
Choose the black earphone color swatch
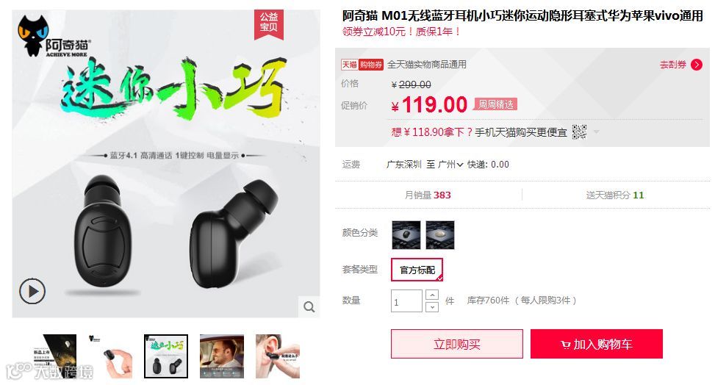click(x=406, y=235)
